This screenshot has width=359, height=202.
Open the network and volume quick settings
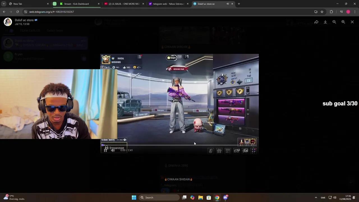[x=332, y=198]
